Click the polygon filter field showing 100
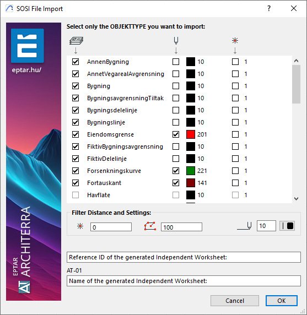This screenshot has height=315, width=307. click(181, 227)
